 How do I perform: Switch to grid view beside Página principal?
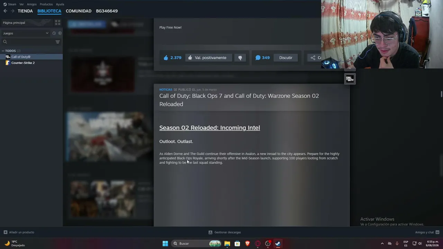coord(57,22)
